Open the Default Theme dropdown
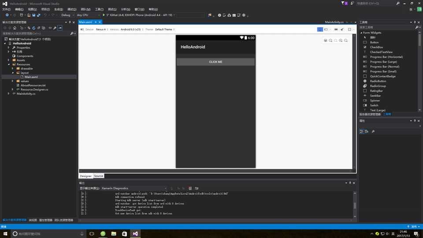The width and height of the screenshot is (423, 238). click(165, 30)
